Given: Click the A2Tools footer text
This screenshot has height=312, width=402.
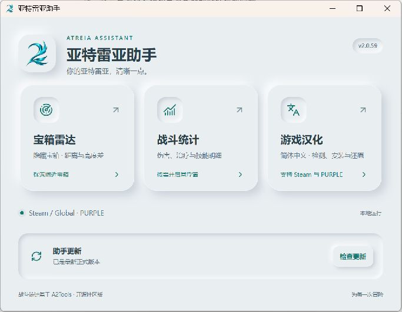Looking at the screenshot, I should coord(62,294).
